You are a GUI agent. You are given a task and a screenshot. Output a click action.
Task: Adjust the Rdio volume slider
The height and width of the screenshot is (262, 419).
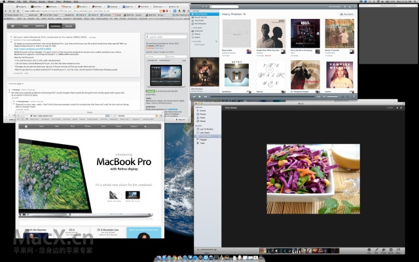332,96
